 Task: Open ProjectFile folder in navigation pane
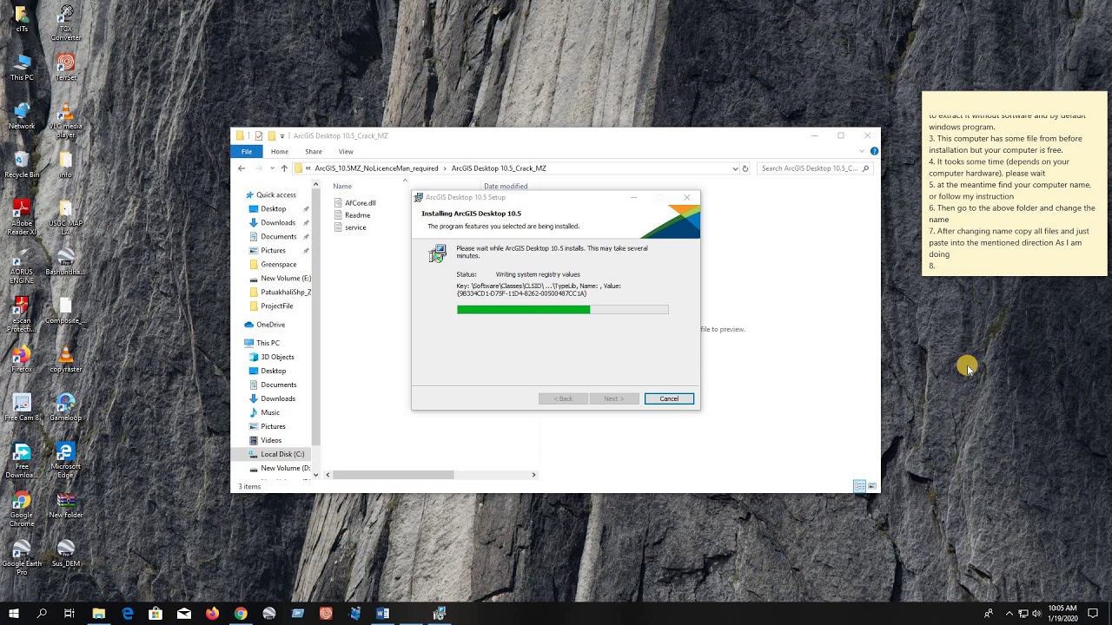click(272, 306)
